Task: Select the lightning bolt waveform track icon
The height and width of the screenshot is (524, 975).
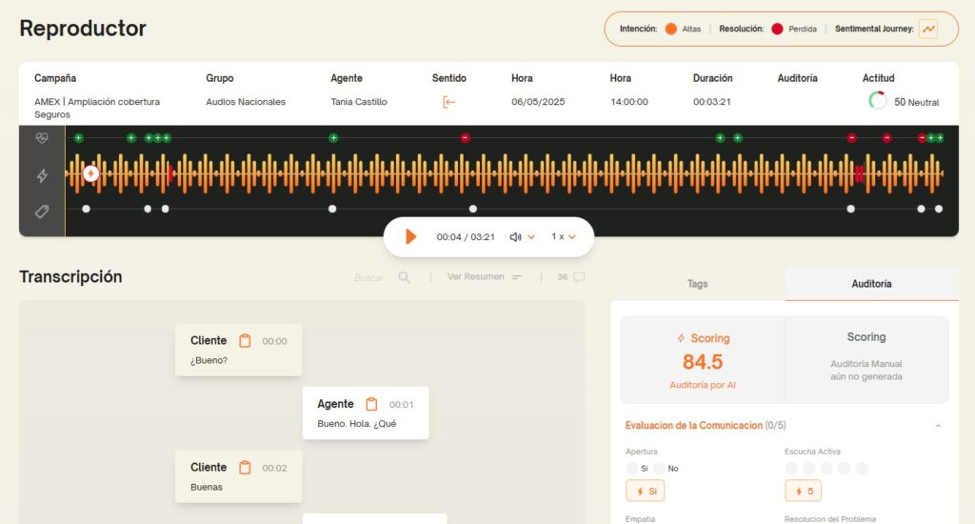Action: 42,175
